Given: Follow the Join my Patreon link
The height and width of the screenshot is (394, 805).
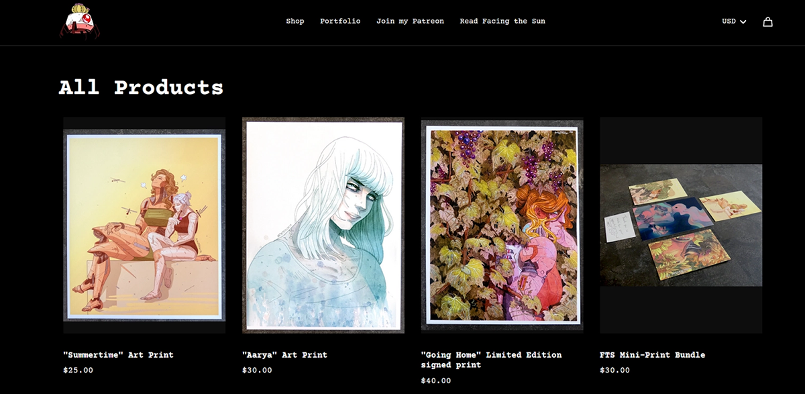Looking at the screenshot, I should click(x=410, y=21).
